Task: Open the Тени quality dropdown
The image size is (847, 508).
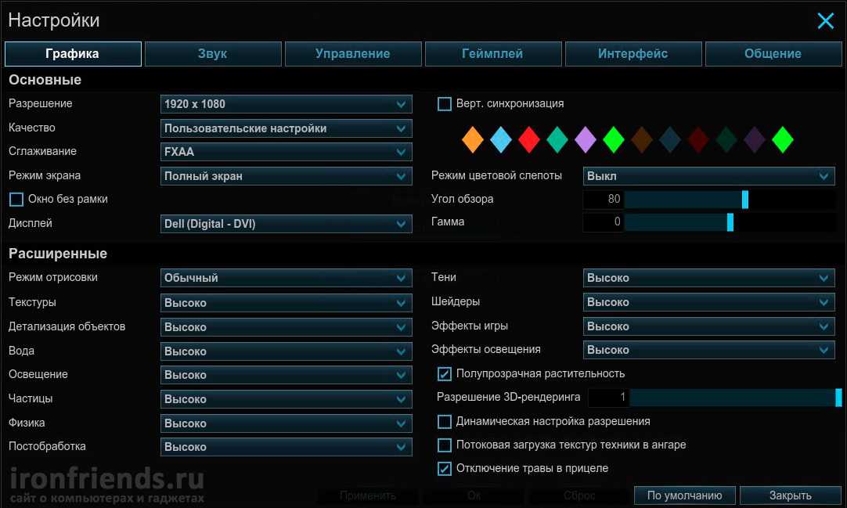Action: coord(709,278)
